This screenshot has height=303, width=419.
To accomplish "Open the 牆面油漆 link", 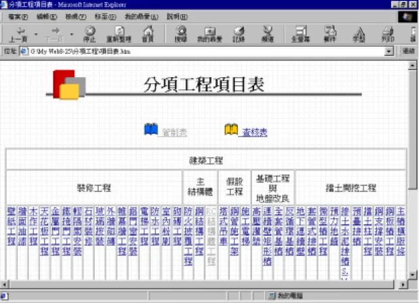I will tap(22, 226).
